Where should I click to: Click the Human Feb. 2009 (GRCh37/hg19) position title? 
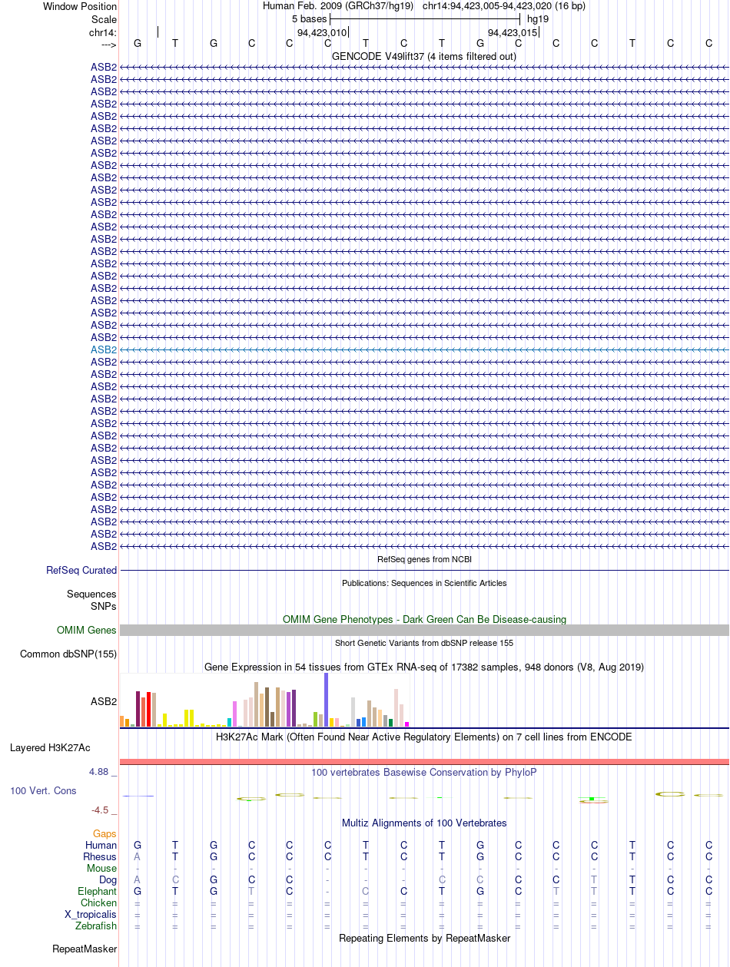(338, 6)
